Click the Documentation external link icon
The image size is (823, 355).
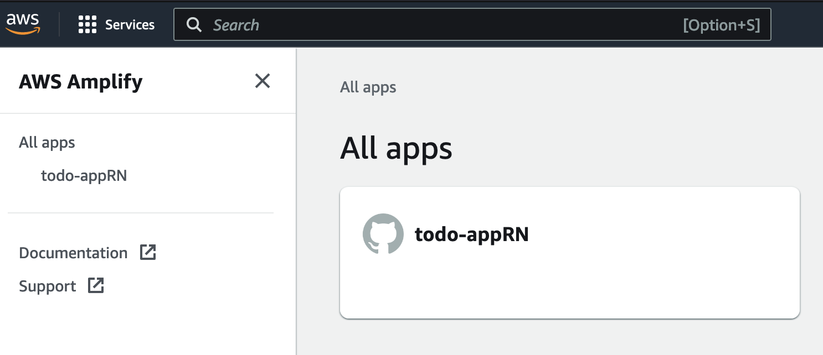(x=148, y=253)
